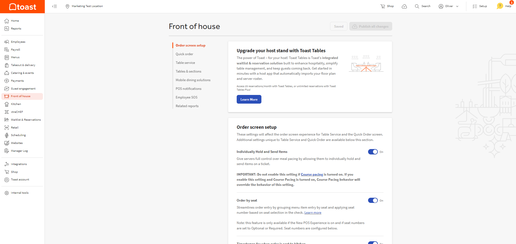Click the Help question mark icon
This screenshot has height=244, width=516.
point(500,6)
